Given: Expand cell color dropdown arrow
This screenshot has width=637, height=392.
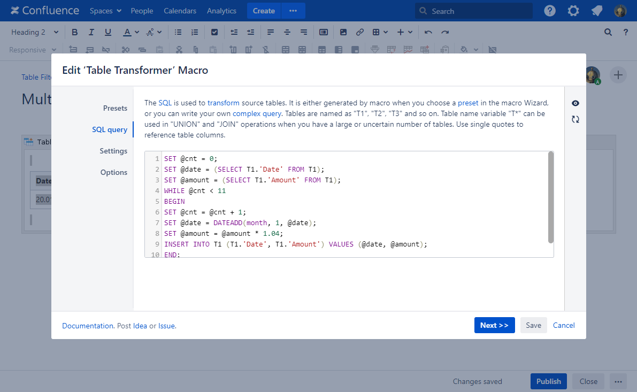Looking at the screenshot, I should pyautogui.click(x=475, y=50).
